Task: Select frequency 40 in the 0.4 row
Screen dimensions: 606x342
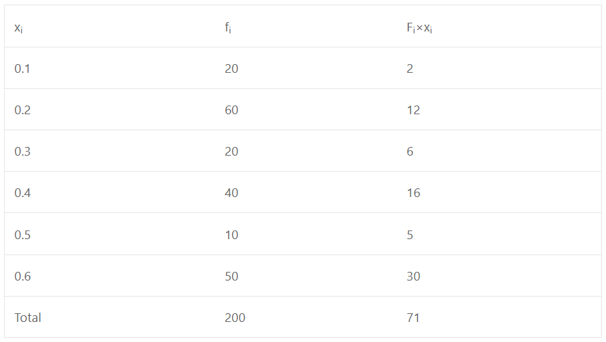Action: point(231,193)
